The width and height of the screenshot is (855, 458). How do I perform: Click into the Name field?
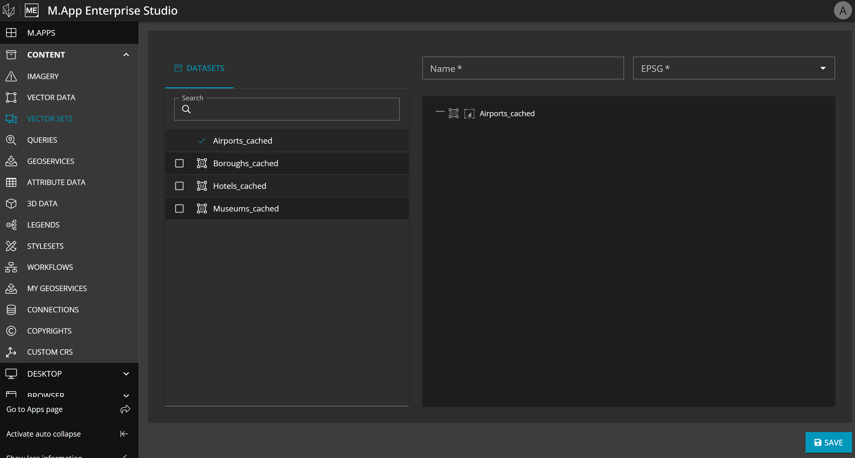coord(523,68)
